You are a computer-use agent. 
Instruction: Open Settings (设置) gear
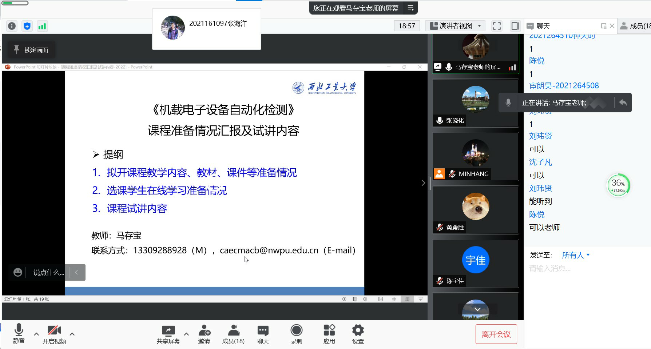(358, 334)
